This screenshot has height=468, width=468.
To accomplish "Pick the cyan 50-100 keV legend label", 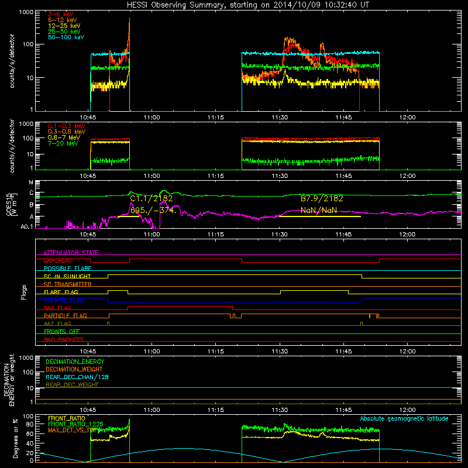I will [x=66, y=37].
